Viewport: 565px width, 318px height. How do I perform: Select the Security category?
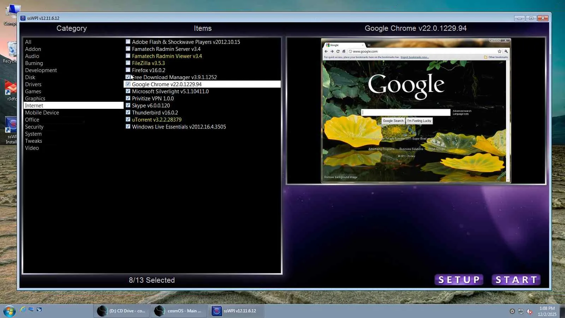pos(34,127)
